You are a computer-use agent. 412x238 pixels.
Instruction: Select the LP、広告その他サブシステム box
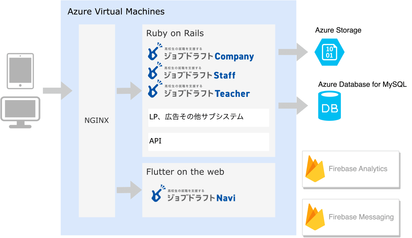(209, 117)
